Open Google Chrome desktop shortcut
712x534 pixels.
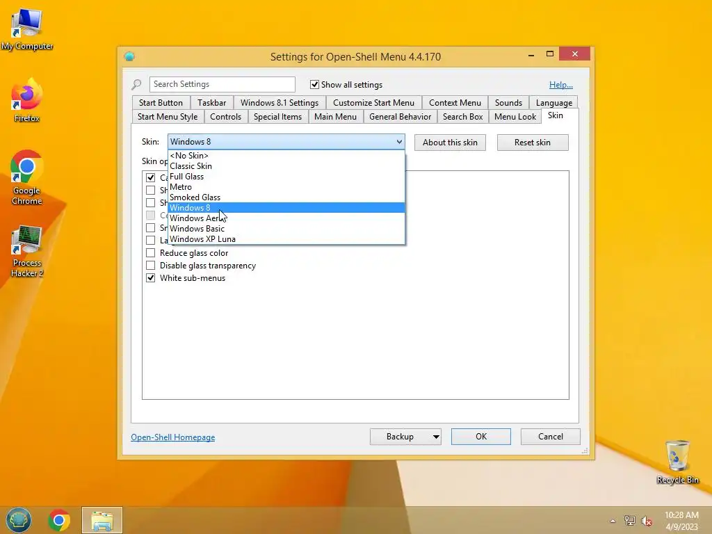tap(27, 177)
